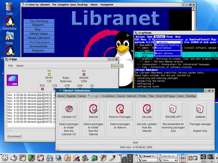Open the Users tab
This screenshot has height=163, width=218.
[181, 96]
